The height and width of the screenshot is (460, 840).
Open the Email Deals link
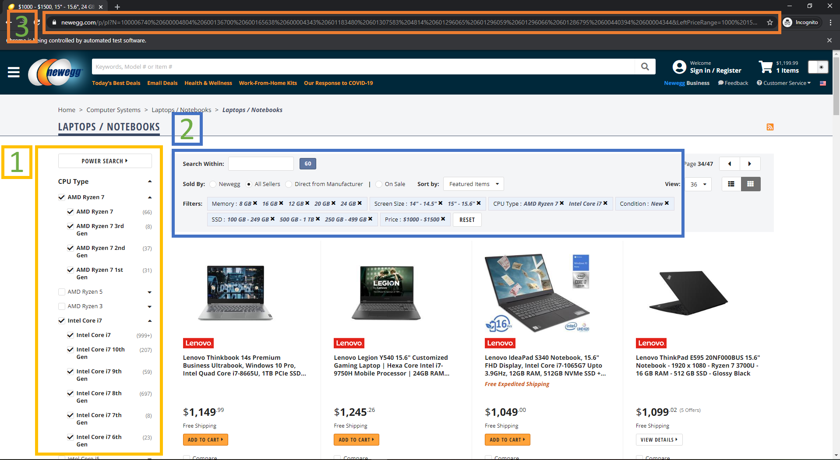tap(162, 83)
